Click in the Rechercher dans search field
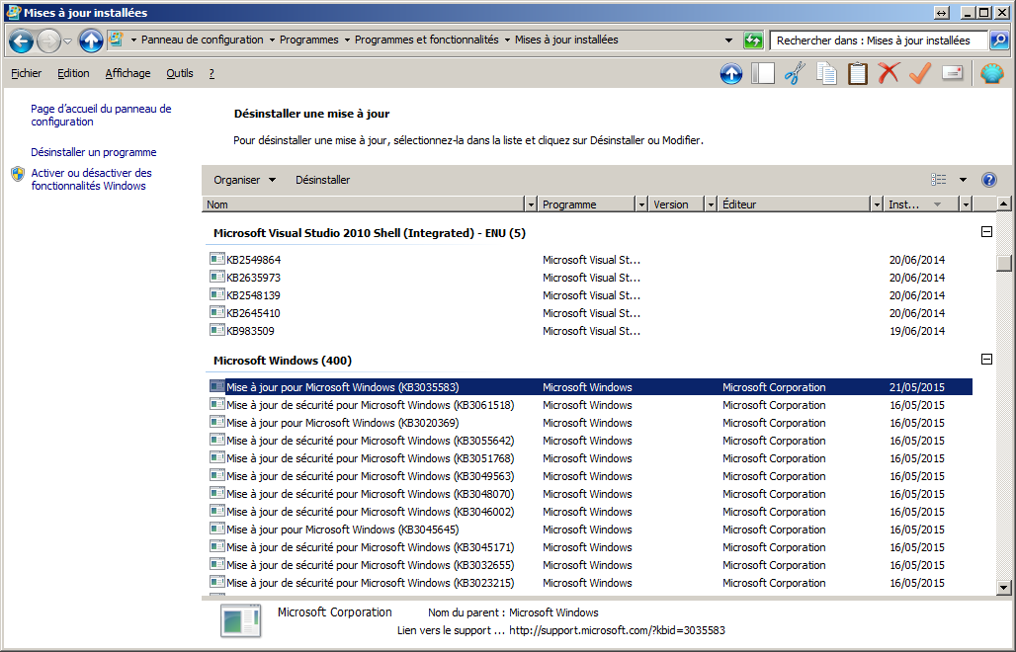 (879, 41)
